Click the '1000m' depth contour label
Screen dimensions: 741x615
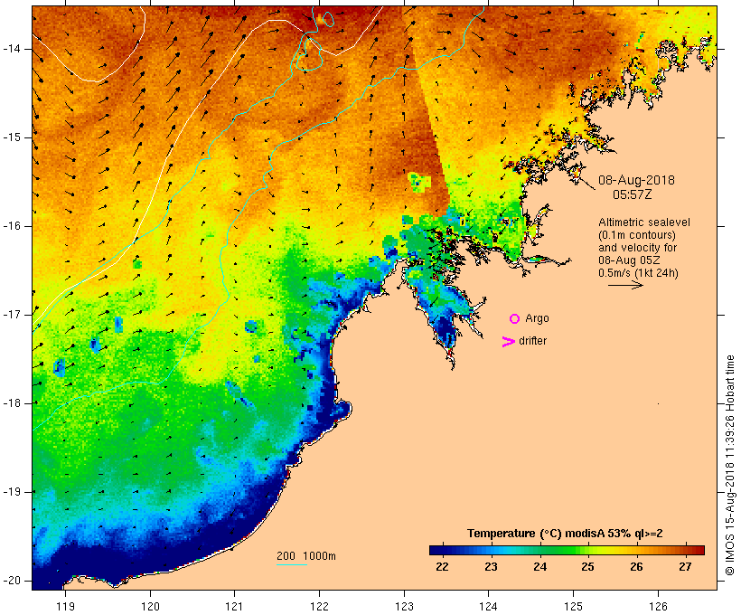[x=320, y=556]
